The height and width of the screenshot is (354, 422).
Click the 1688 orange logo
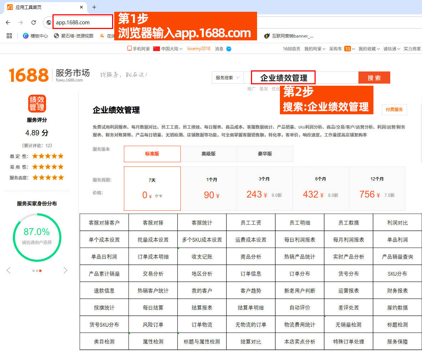[x=29, y=75]
